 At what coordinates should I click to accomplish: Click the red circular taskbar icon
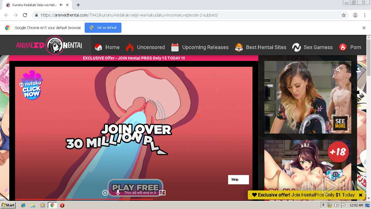(62, 205)
